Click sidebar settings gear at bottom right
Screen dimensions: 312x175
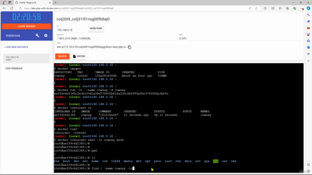[308, 171]
